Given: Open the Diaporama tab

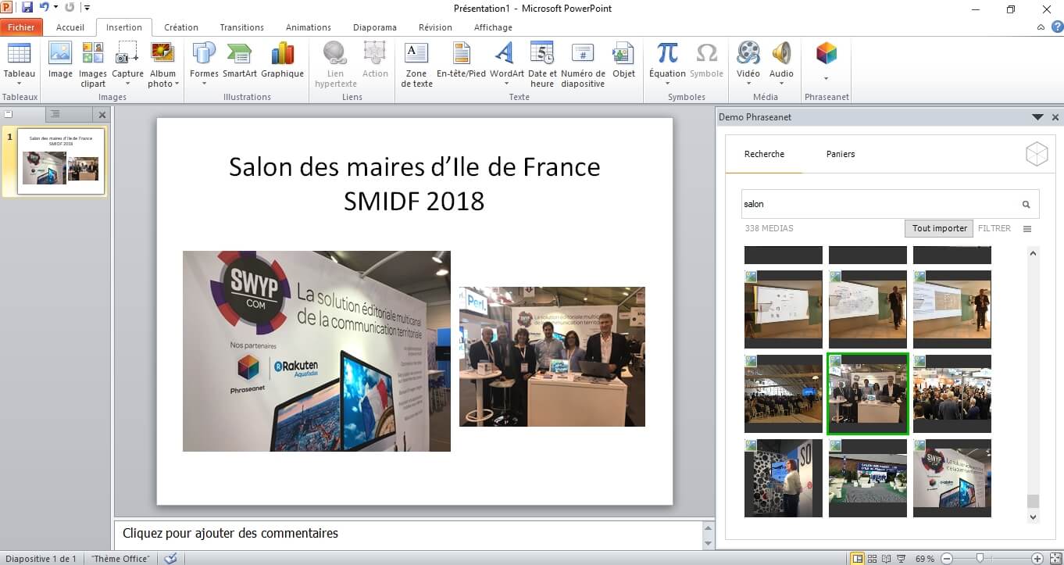Looking at the screenshot, I should 375,27.
